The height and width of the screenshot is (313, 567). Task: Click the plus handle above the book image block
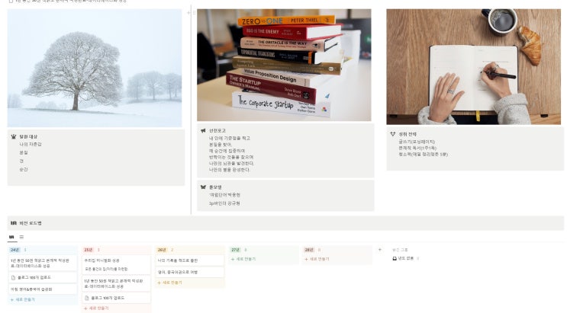pos(188,13)
